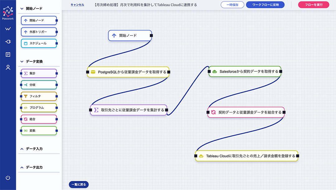Image resolution: width=336 pixels, height=190 pixels.
Task: Select the Tableau Cloudに取引先ごとの売上 node
Action: pos(247,156)
